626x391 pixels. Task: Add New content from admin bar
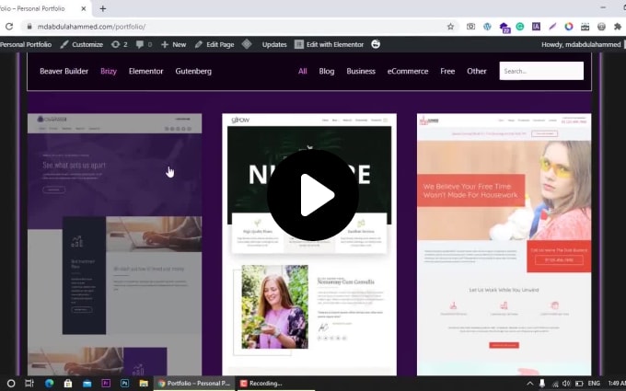(173, 44)
